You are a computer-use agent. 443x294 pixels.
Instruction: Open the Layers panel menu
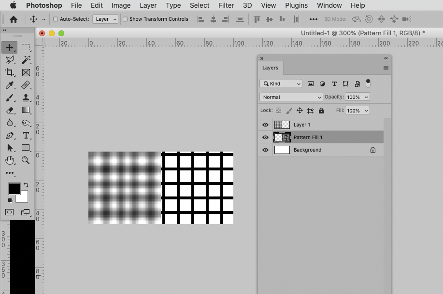(x=385, y=68)
